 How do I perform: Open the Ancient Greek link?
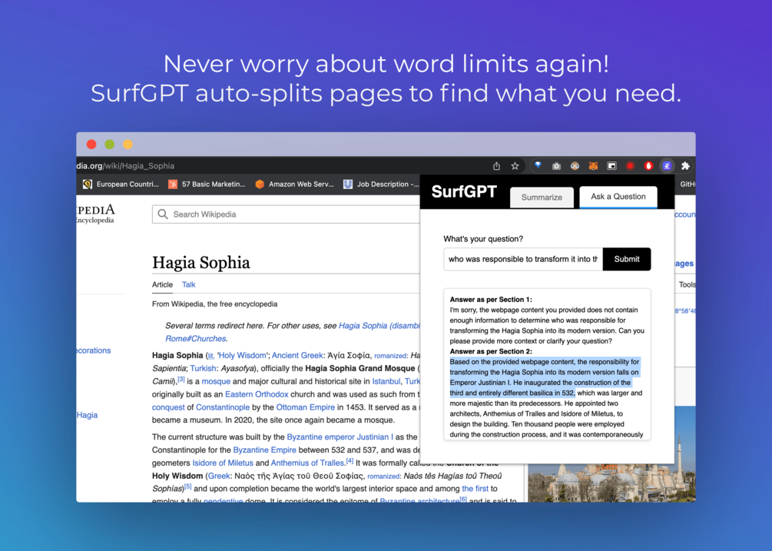pos(297,356)
